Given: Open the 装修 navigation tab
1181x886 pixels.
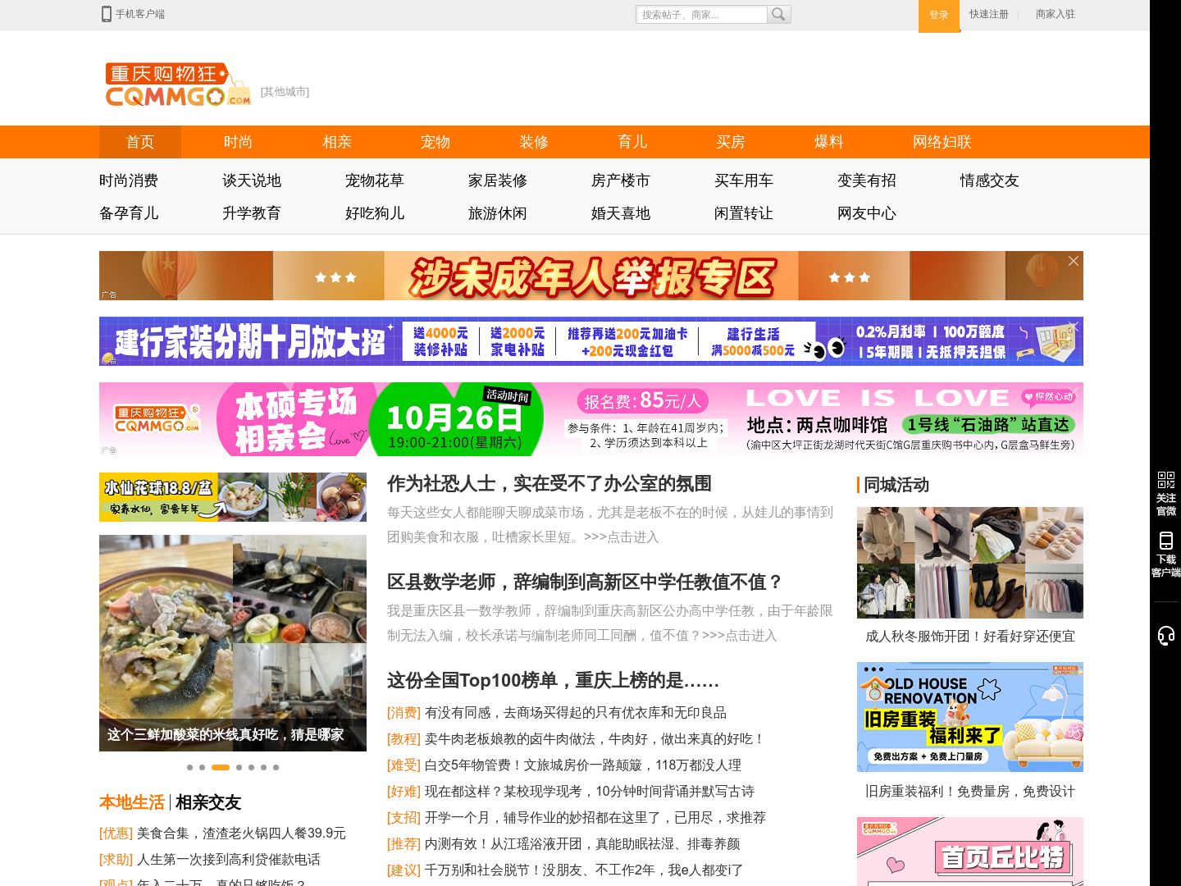Looking at the screenshot, I should pos(534,142).
